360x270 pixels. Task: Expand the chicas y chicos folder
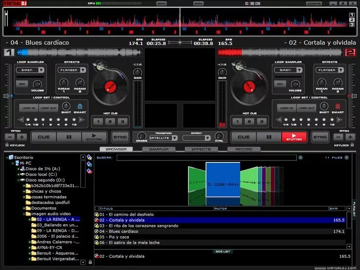(x=24, y=191)
